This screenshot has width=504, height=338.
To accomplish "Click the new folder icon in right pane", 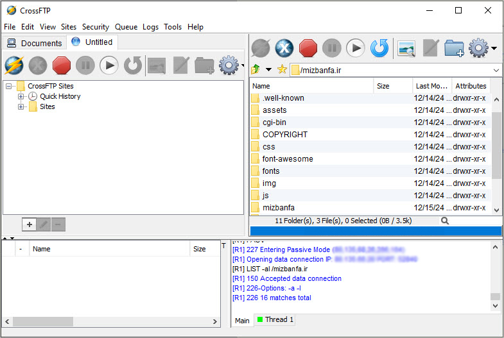I will tap(454, 49).
